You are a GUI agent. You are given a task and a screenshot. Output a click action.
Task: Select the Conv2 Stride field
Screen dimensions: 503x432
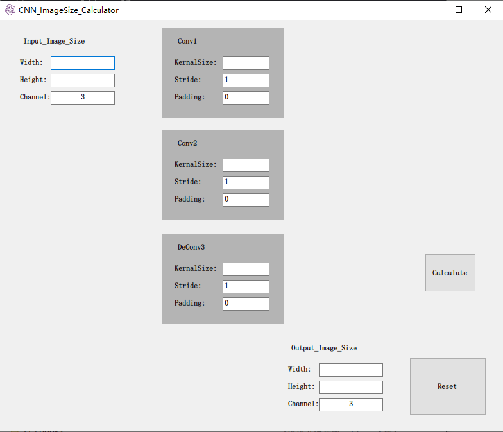click(x=246, y=182)
